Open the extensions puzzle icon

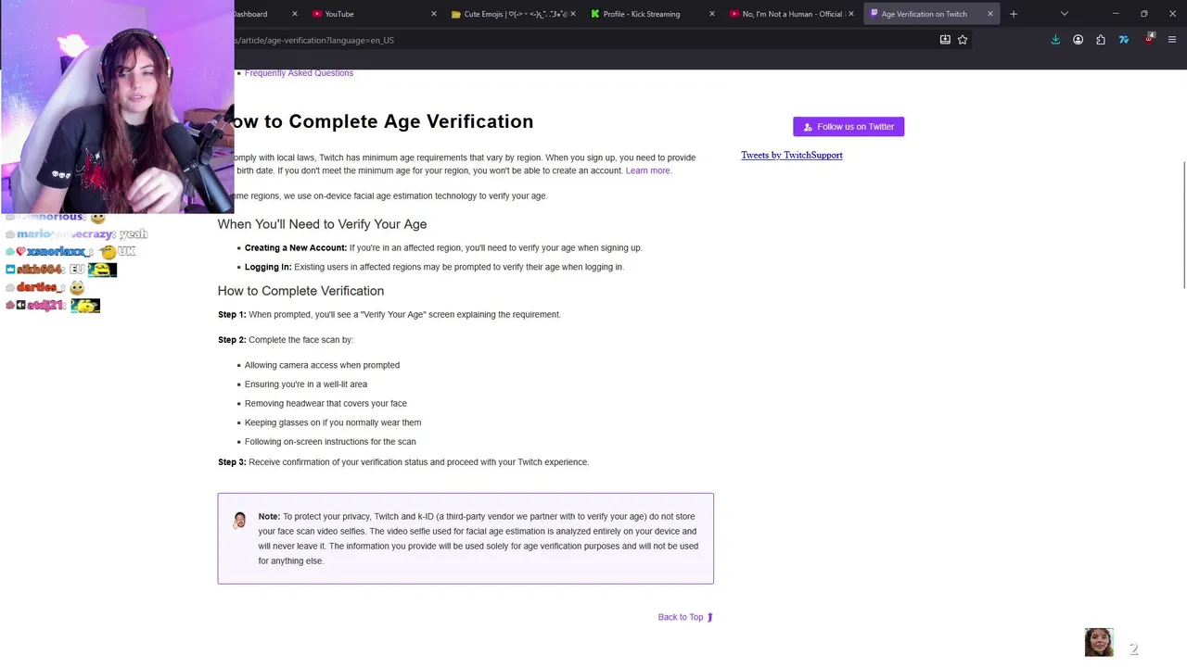click(1101, 40)
